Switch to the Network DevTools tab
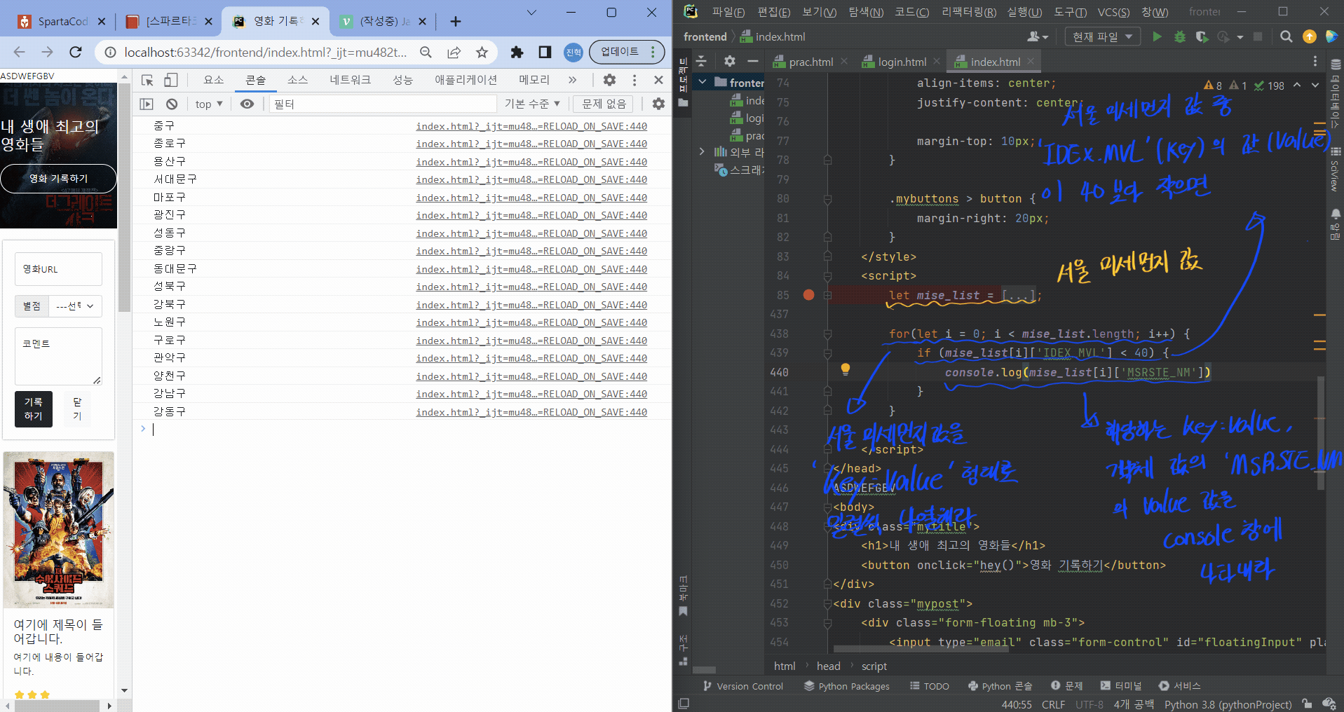The height and width of the screenshot is (712, 1344). (x=351, y=80)
